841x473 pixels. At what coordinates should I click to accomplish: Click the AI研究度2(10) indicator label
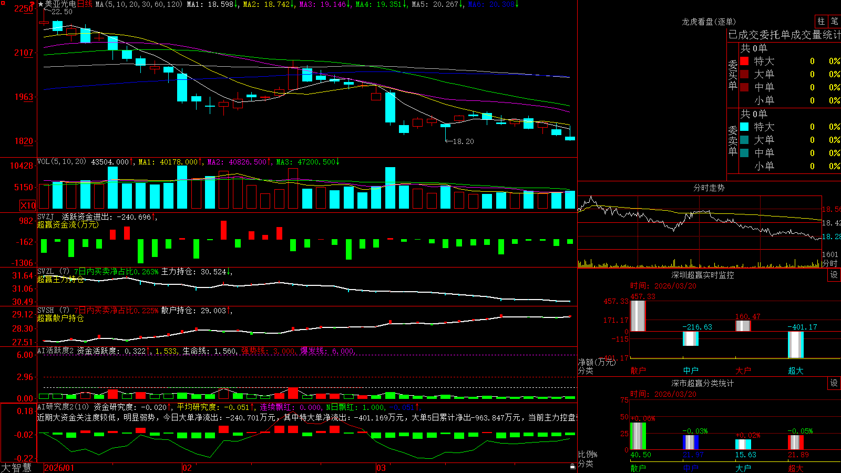(x=64, y=407)
